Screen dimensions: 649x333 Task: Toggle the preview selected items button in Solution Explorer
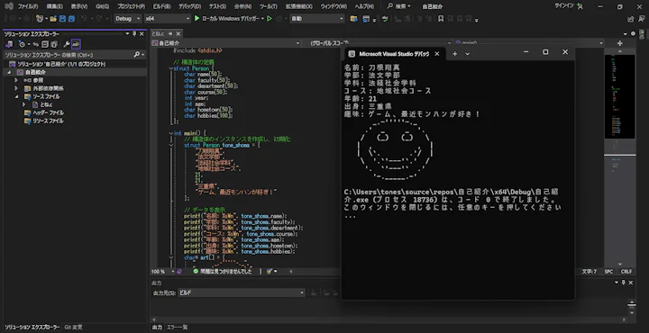click(76, 44)
